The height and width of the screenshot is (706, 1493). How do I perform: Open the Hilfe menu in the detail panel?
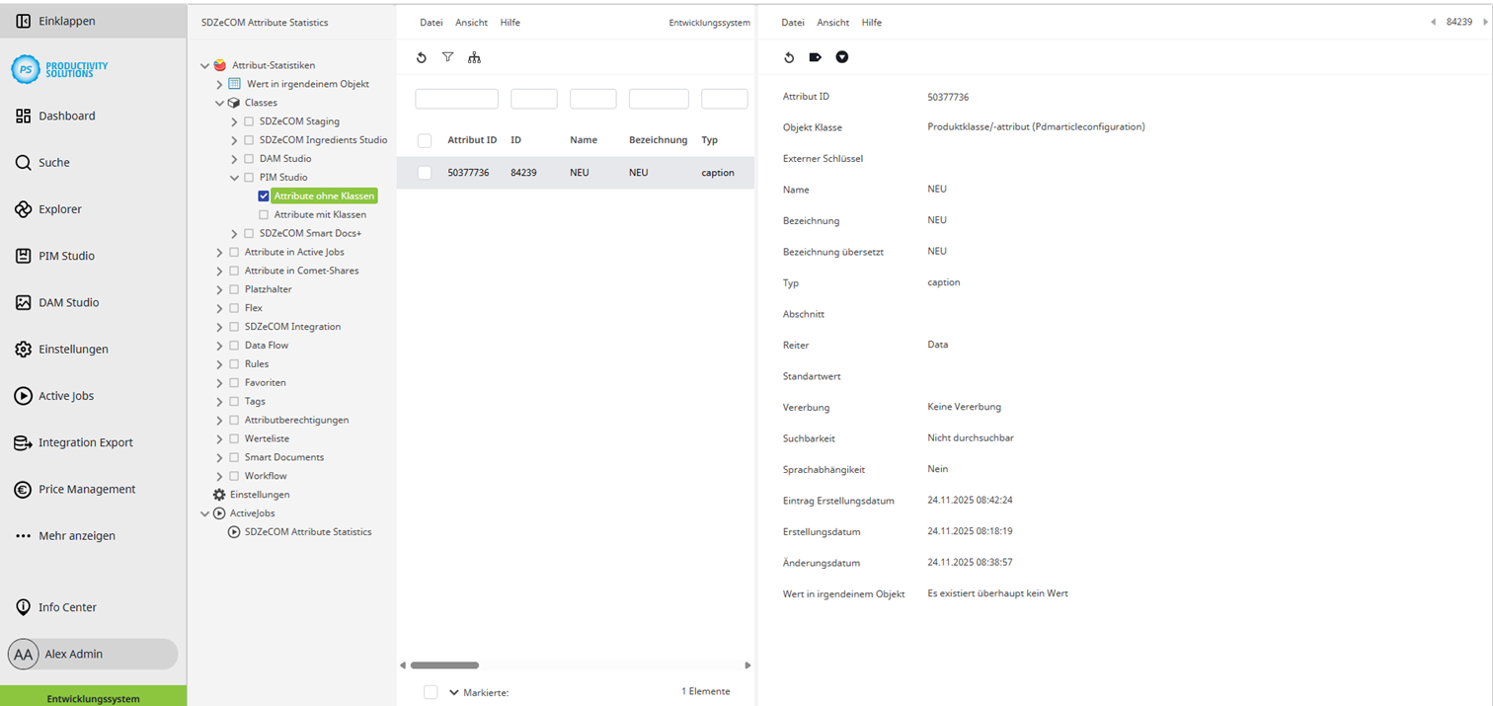coord(871,22)
